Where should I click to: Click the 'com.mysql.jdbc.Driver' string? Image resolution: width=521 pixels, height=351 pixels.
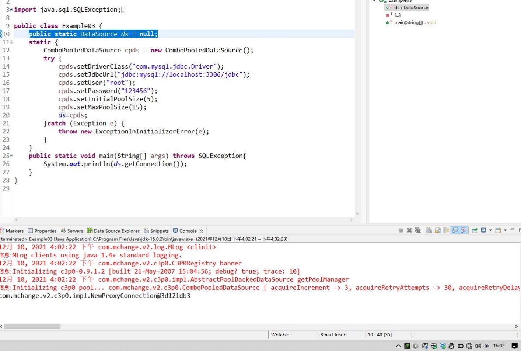tap(174, 66)
